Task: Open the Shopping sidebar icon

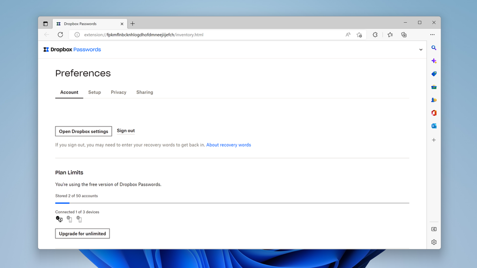Action: point(434,74)
